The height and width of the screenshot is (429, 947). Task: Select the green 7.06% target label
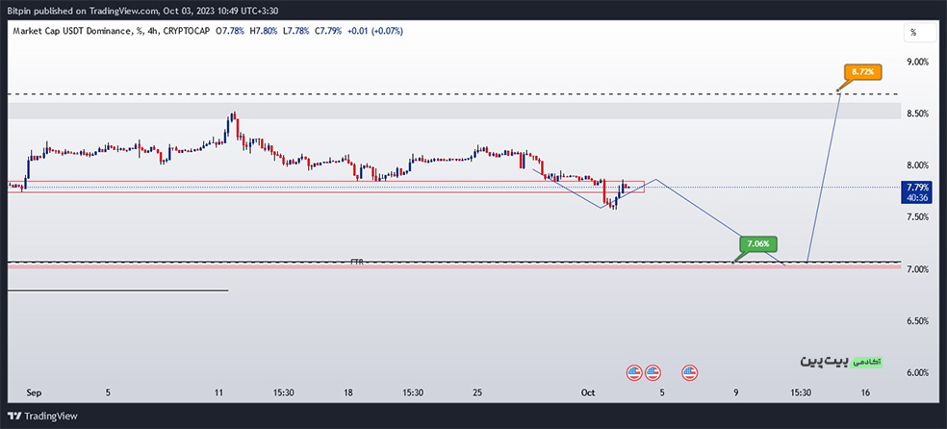[758, 243]
